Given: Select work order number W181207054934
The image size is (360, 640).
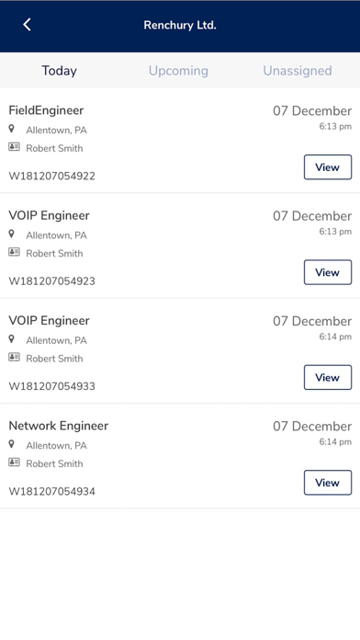Looking at the screenshot, I should pyautogui.click(x=51, y=491).
